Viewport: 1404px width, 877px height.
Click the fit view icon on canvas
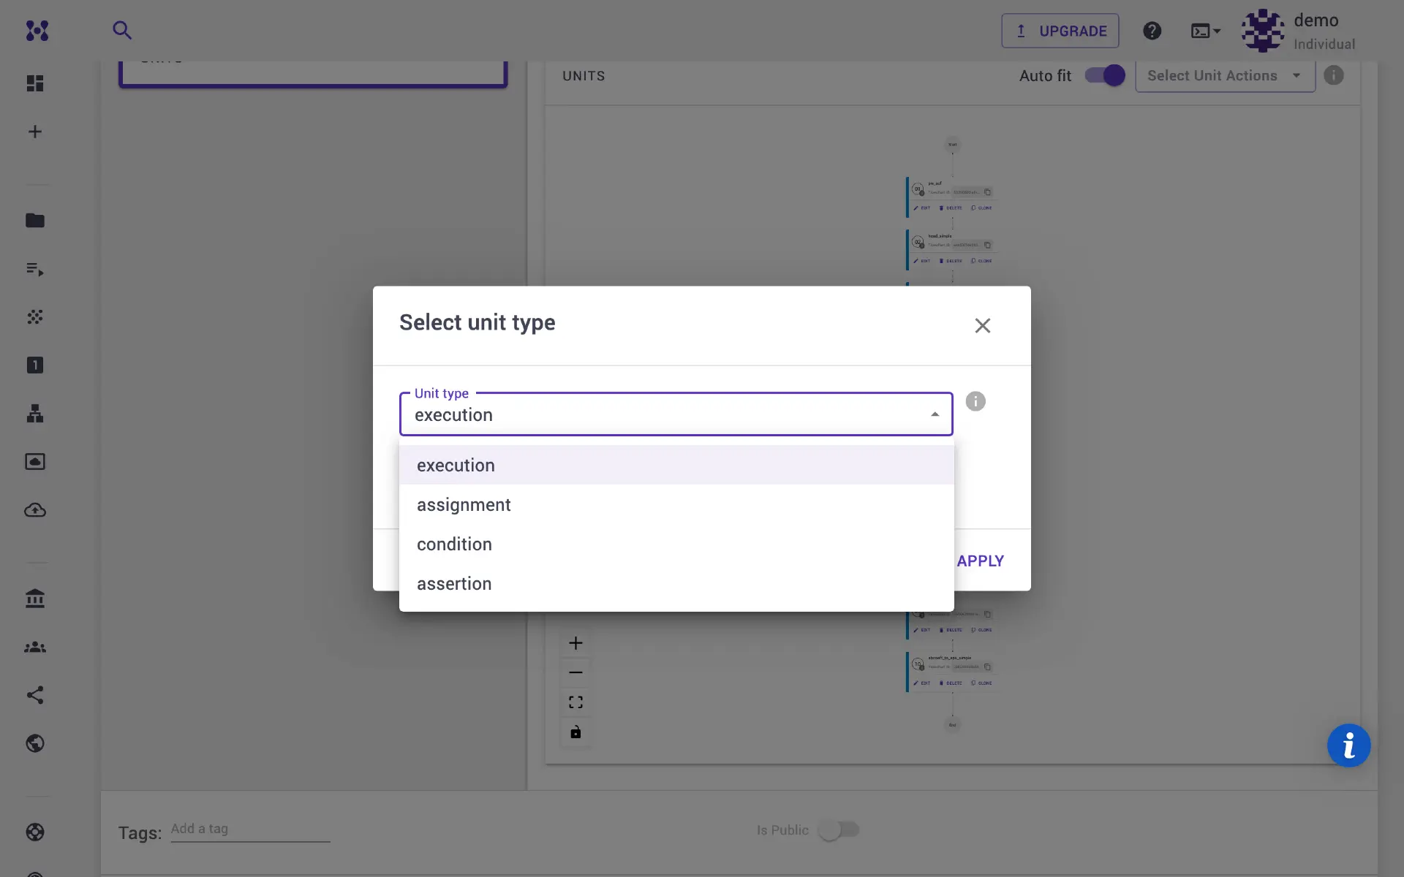coord(575,702)
